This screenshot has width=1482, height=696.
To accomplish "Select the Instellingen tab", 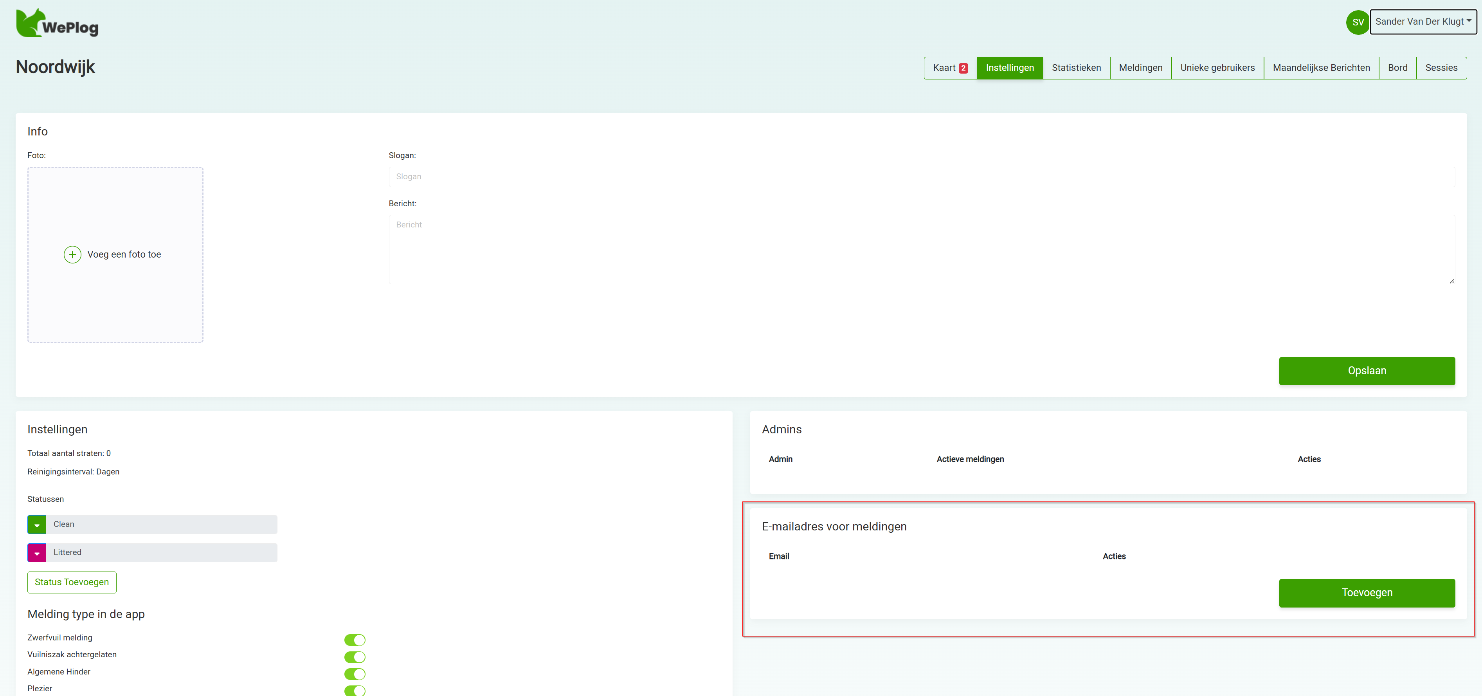I will 1010,68.
